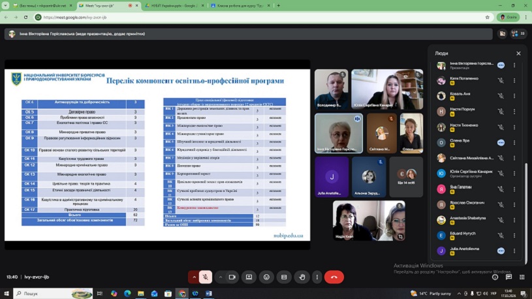This screenshot has height=299, width=532.
Task: Open the chat panel icon
Action: [509, 277]
